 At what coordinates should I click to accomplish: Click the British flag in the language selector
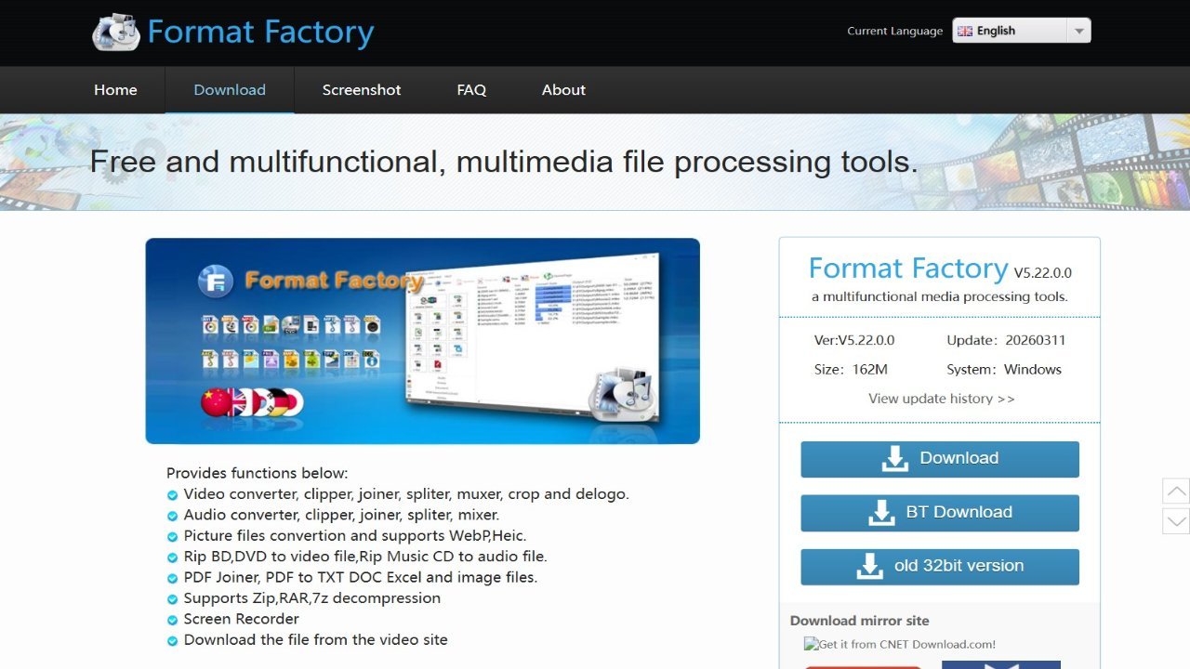[965, 31]
